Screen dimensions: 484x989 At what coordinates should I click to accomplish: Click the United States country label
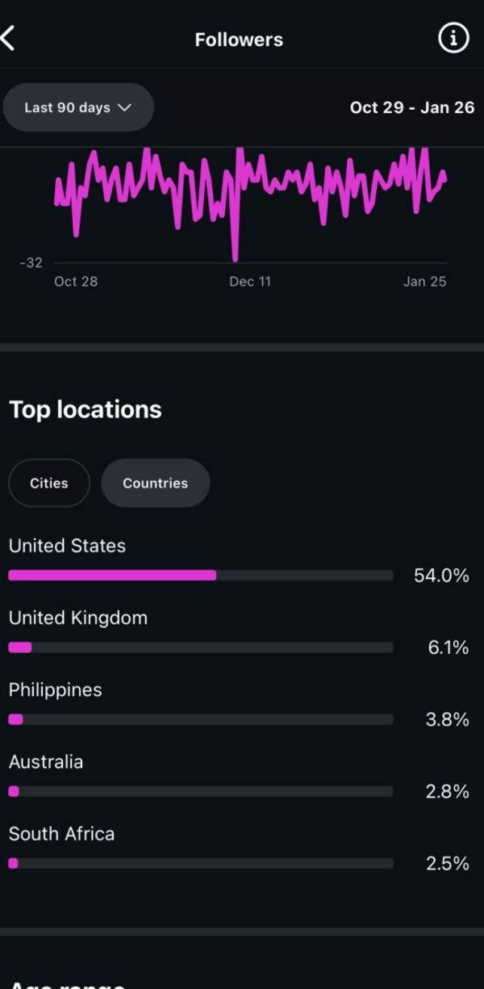pyautogui.click(x=67, y=546)
